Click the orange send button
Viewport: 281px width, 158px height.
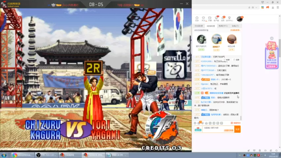click(237, 129)
